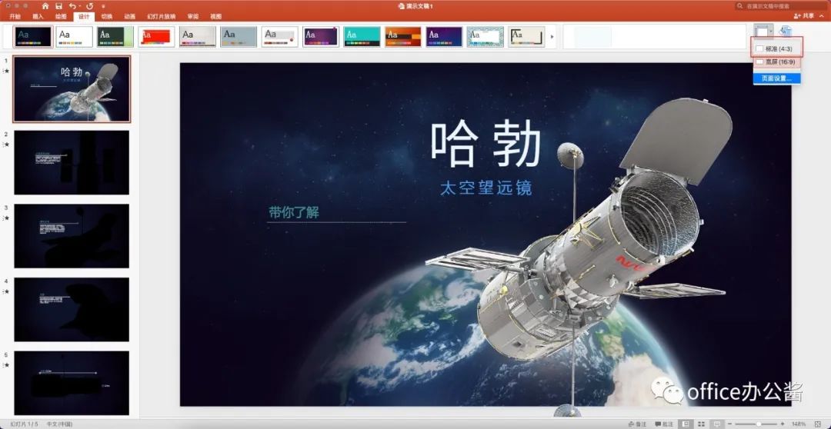Choose the violet-blue gradient theme
Image resolution: width=831 pixels, height=429 pixels.
pyautogui.click(x=444, y=37)
